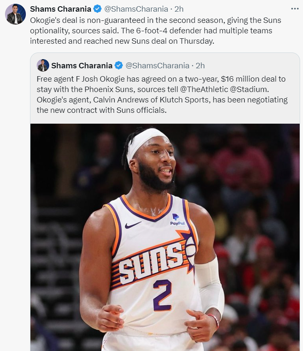Viewport: 303px width, 351px height.
Task: Open the @Stadium mention
Action: point(249,90)
